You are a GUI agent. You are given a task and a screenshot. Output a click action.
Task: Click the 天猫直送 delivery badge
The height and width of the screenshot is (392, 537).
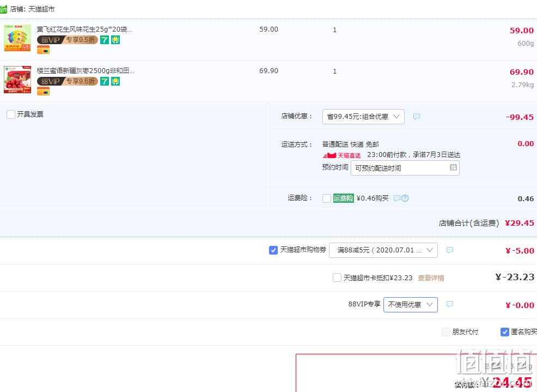coord(342,155)
